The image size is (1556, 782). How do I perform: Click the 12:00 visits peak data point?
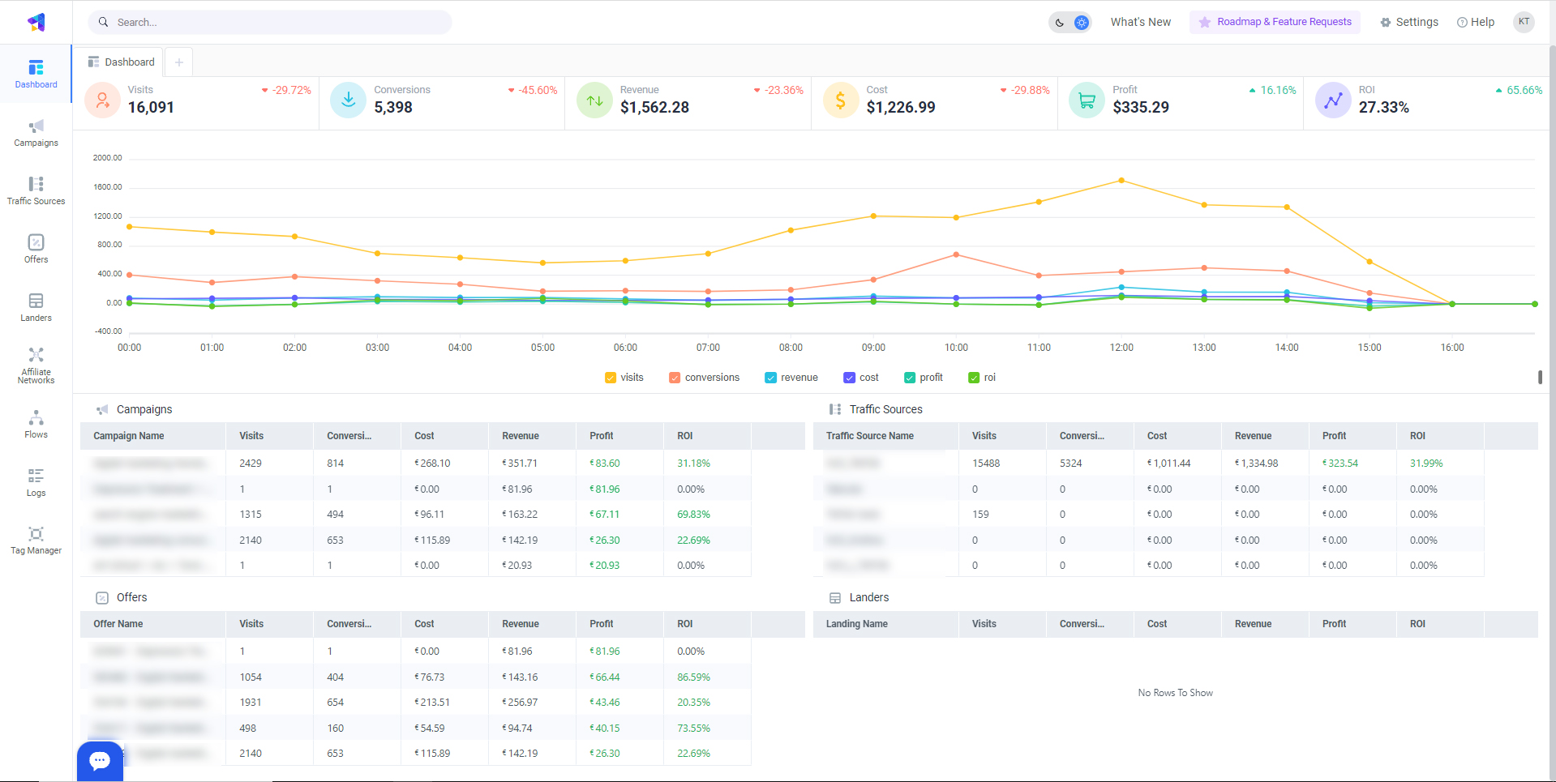pos(1121,180)
